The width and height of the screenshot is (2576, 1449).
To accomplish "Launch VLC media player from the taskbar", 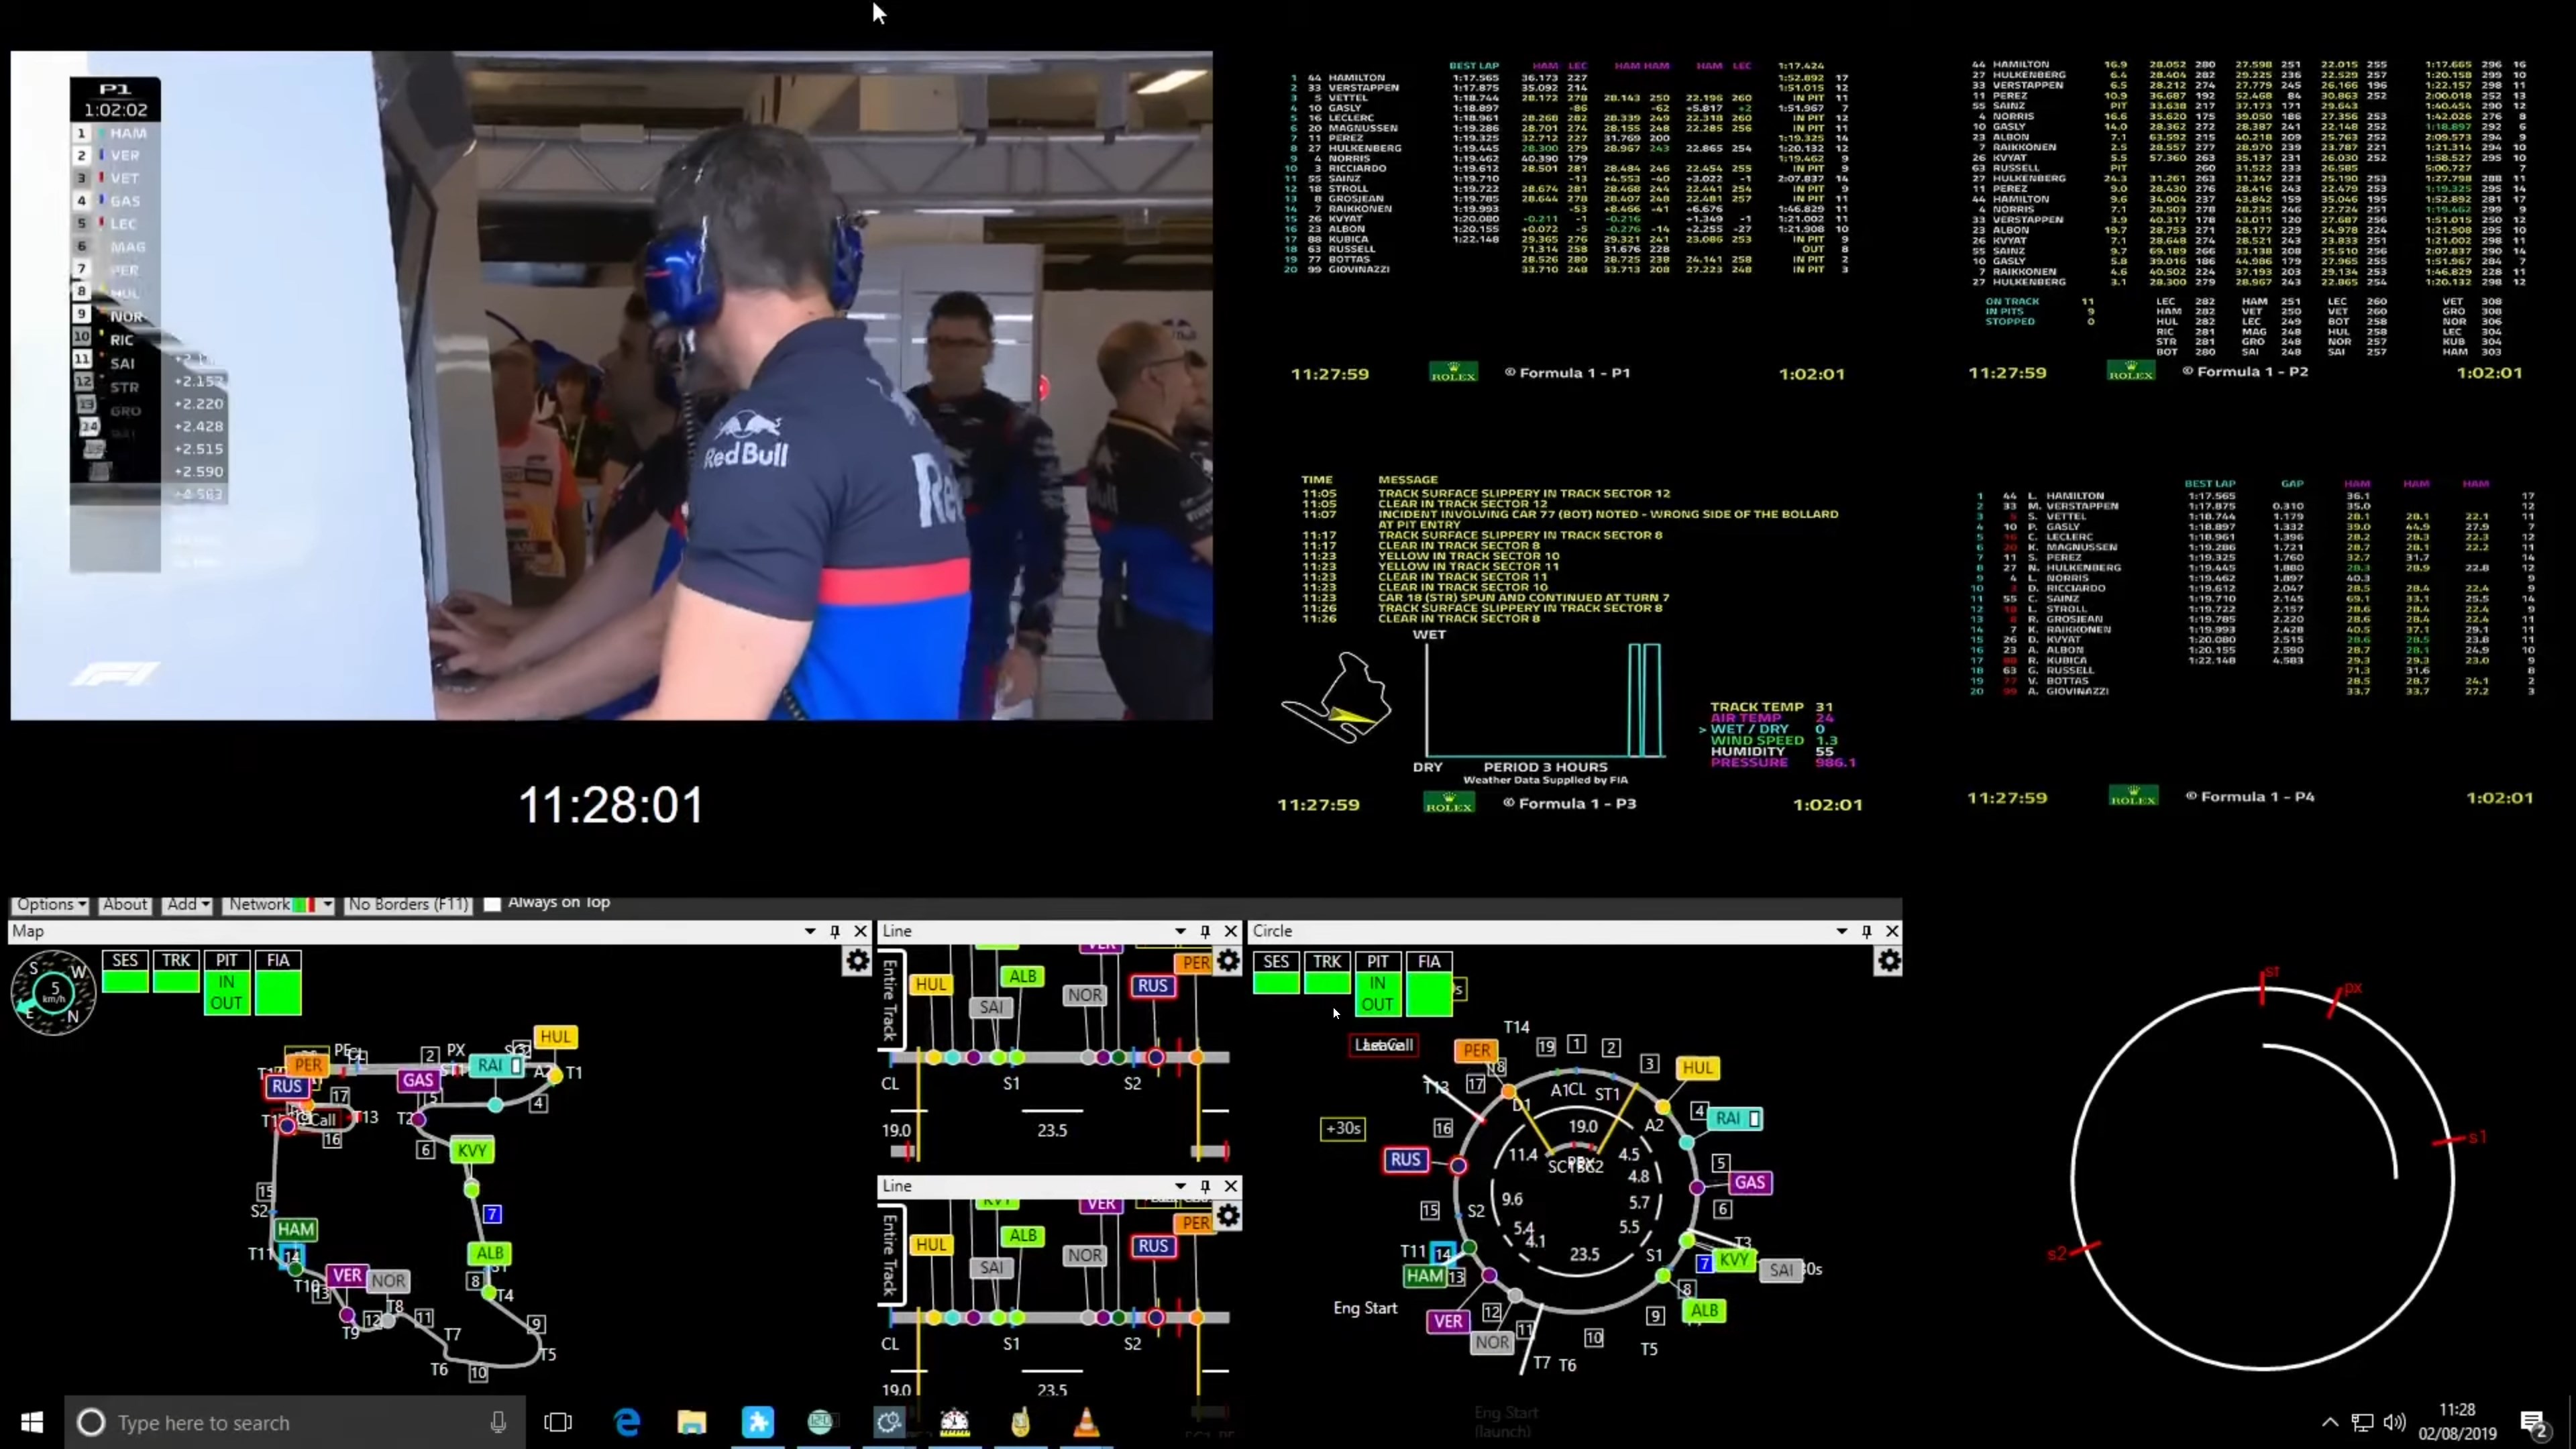I will point(1085,1422).
